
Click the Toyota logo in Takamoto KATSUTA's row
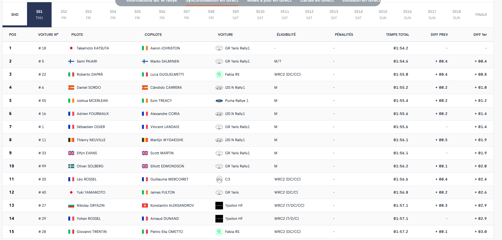click(219, 48)
